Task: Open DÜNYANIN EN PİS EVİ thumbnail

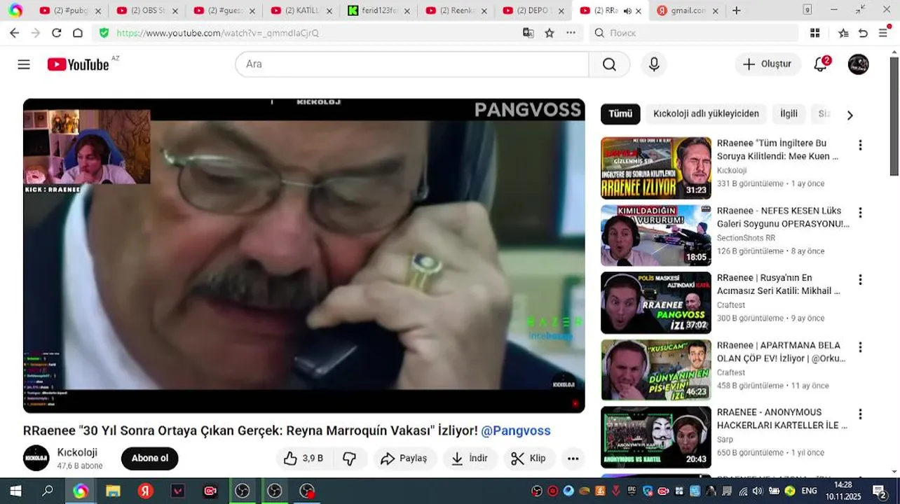Action: point(656,370)
